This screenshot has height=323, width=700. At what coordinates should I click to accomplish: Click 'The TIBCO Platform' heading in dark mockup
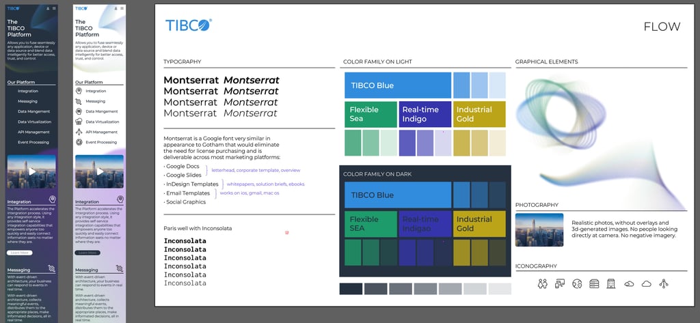tap(19, 28)
